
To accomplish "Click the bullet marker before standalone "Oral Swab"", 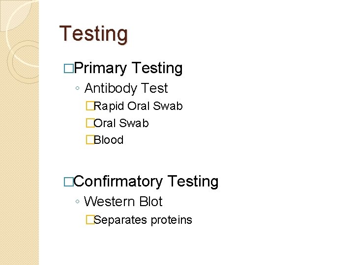I will pos(89,123).
